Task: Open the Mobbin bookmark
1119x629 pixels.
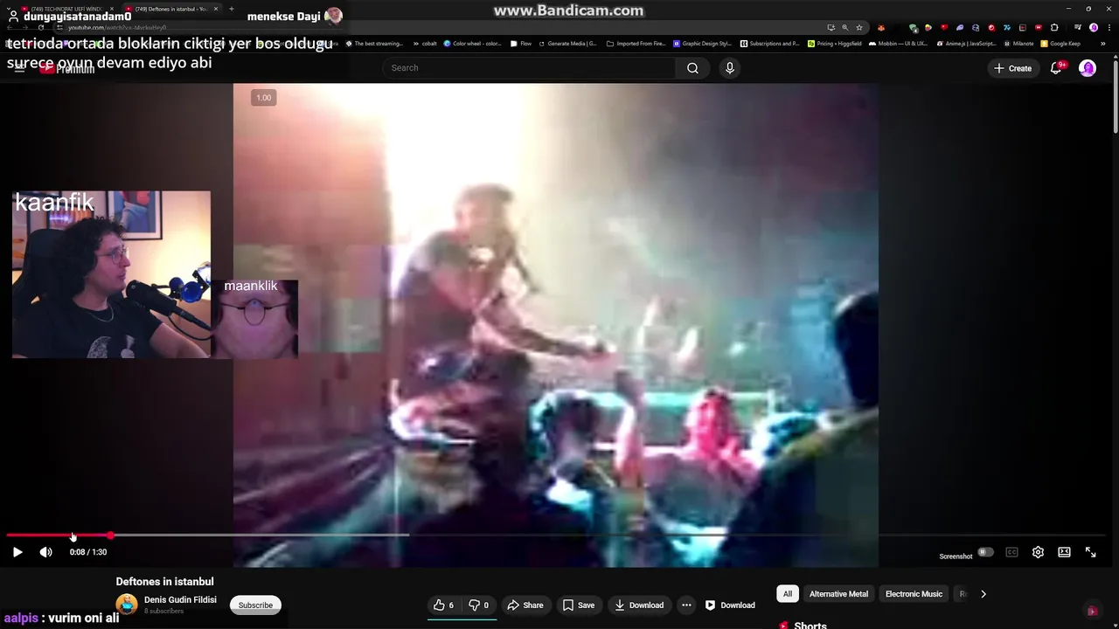Action: tap(898, 43)
